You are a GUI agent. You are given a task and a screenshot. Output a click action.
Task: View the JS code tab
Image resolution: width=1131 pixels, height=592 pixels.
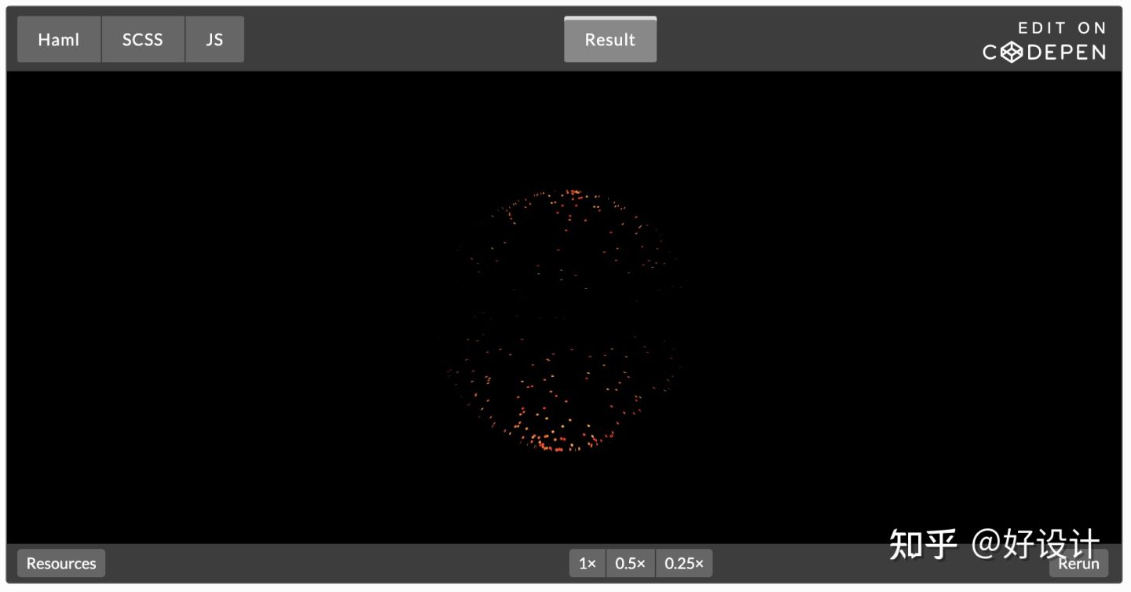pos(214,38)
